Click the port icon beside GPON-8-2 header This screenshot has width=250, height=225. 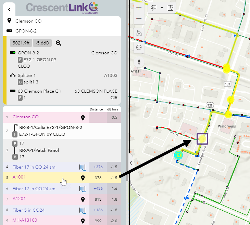pos(9,30)
